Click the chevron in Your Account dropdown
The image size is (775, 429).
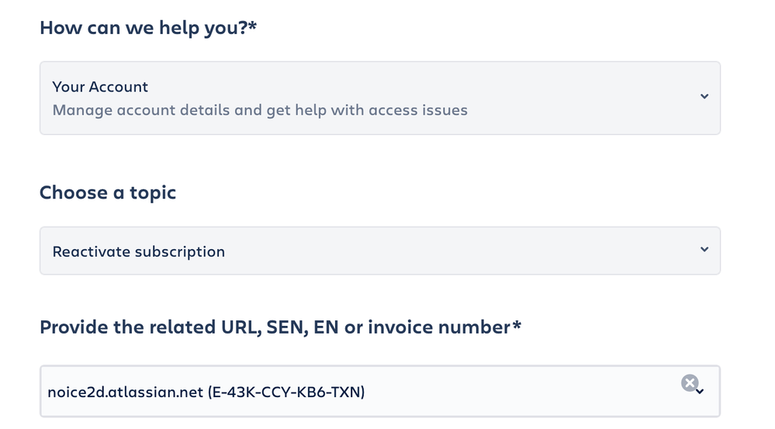click(704, 96)
